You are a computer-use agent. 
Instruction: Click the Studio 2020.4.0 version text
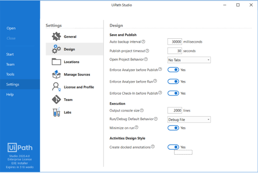(x=20, y=156)
